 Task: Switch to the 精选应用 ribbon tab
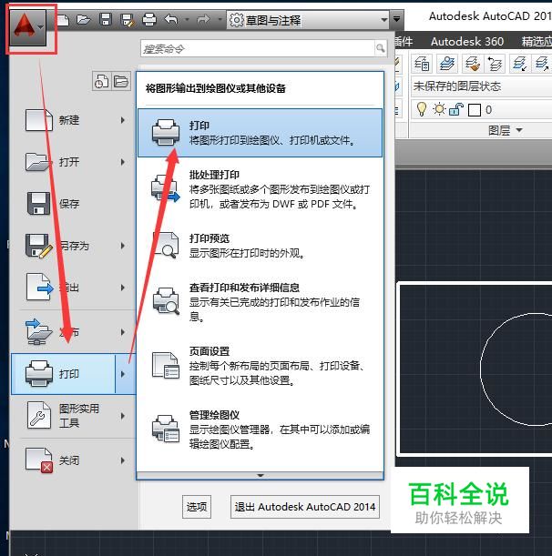pyautogui.click(x=537, y=42)
